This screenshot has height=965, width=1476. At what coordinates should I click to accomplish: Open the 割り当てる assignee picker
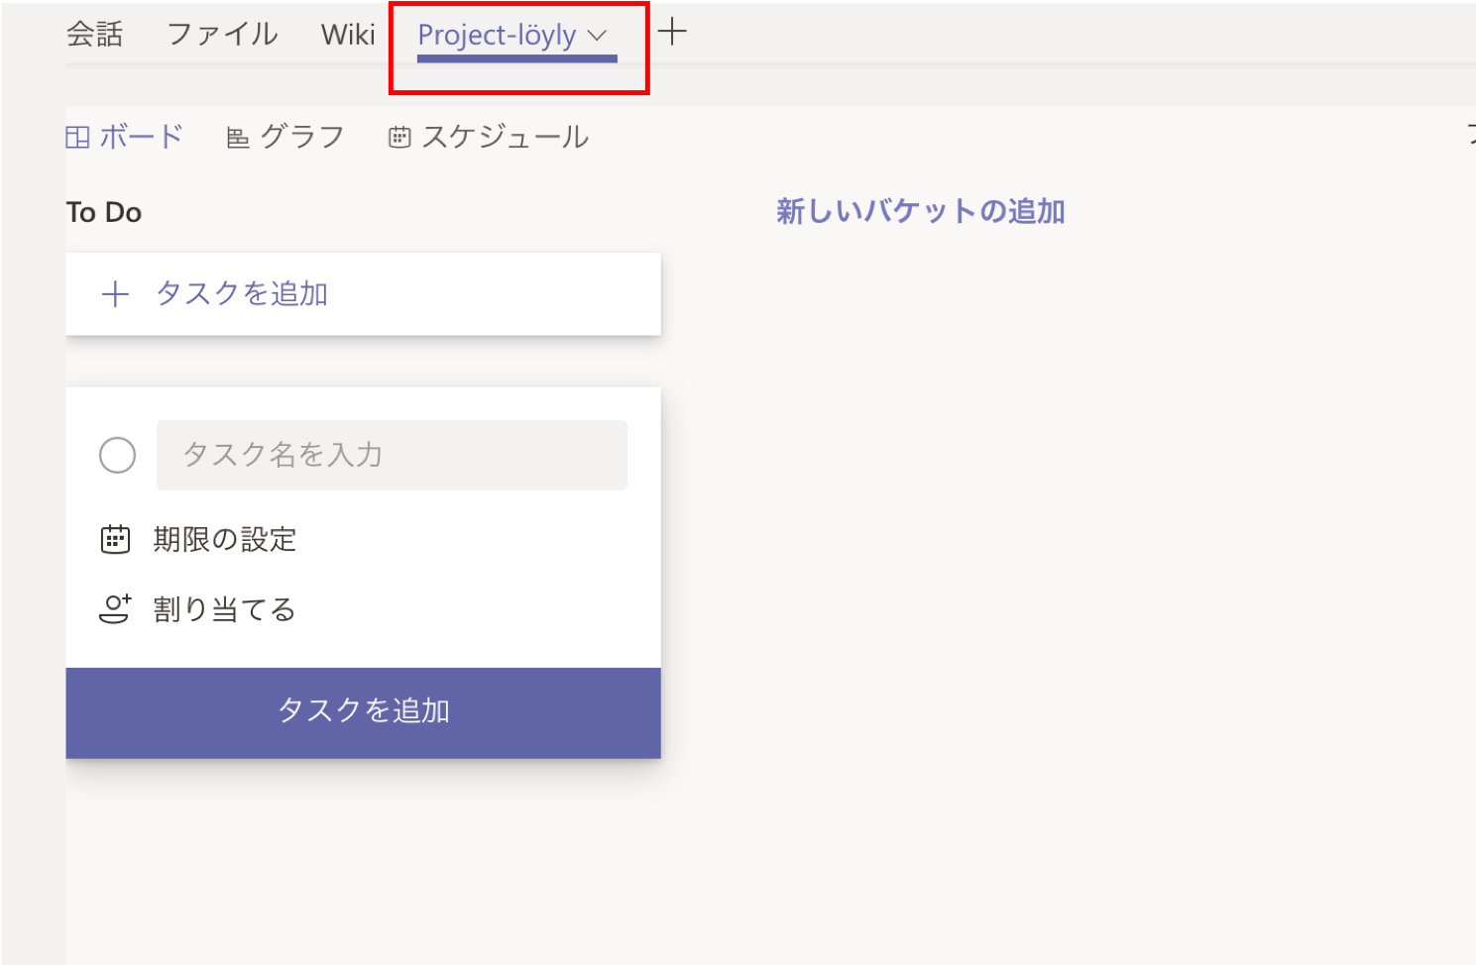[225, 609]
